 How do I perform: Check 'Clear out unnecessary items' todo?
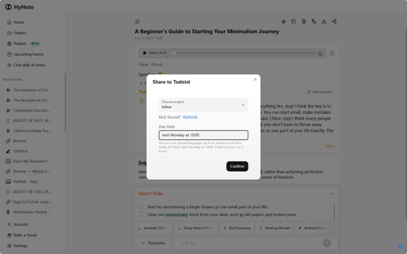(141, 215)
